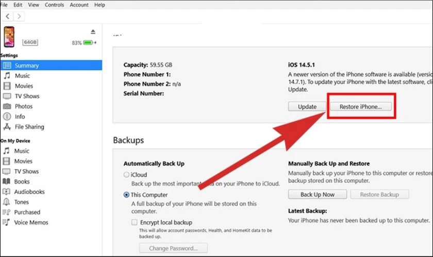The width and height of the screenshot is (433, 257).
Task: Show Purchased items on the device
Action: [27, 212]
